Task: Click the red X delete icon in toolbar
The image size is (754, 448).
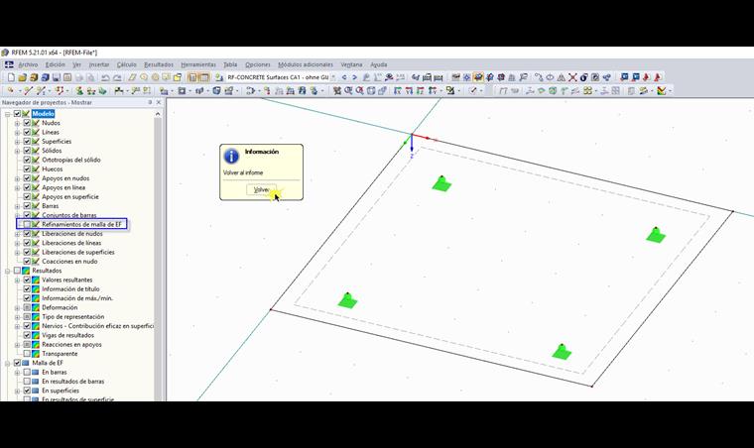Action: coord(572,77)
